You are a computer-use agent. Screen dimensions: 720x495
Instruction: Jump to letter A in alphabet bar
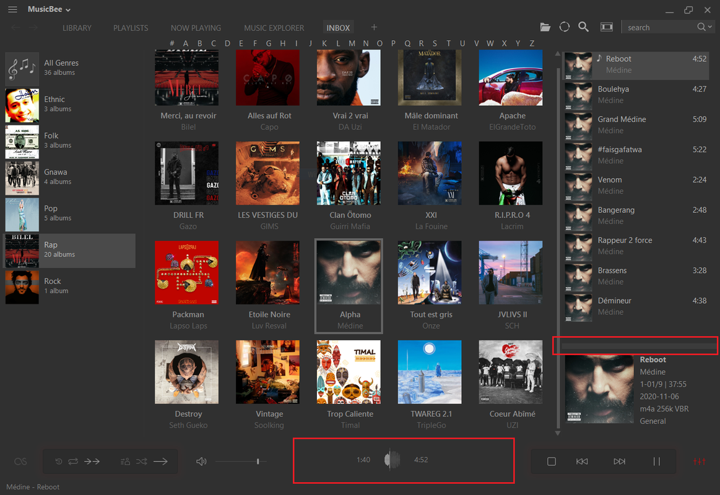(186, 43)
